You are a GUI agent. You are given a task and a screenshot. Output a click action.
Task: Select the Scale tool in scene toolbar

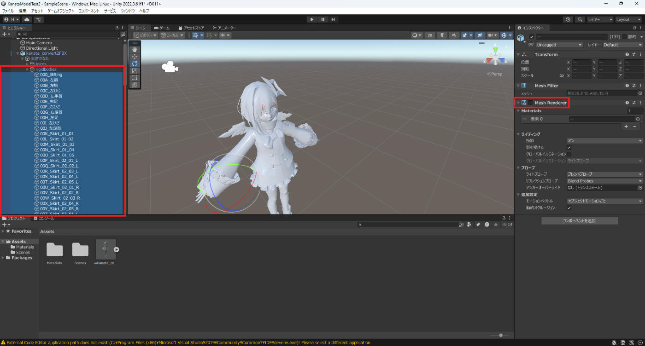click(135, 71)
